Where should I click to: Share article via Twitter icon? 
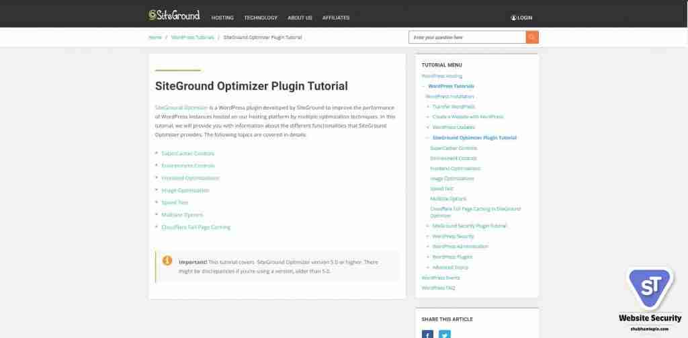(445, 335)
